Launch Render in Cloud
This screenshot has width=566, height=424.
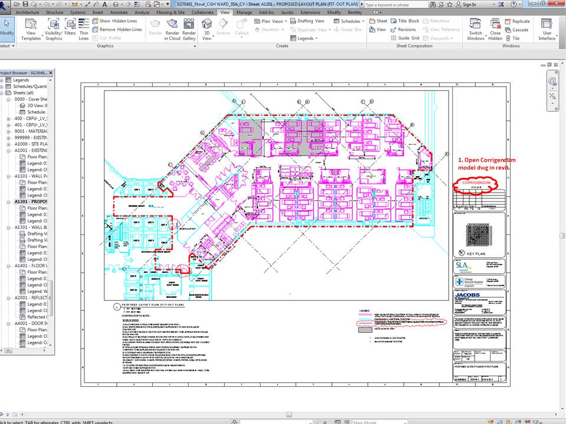tap(173, 29)
